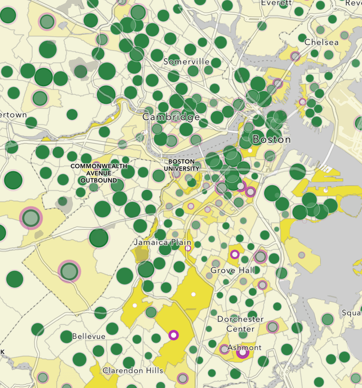
Task: Select the Jamaica Plain label
Action: [162, 242]
